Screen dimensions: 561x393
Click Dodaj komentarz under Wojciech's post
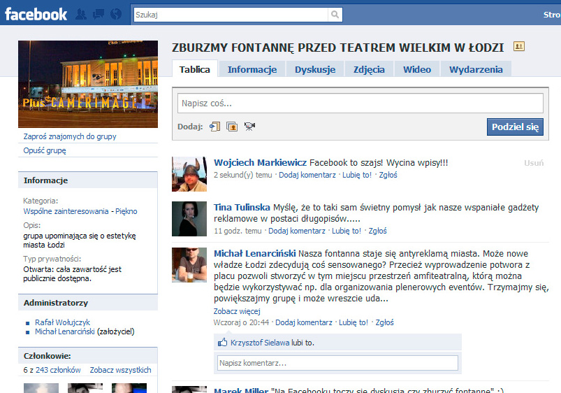click(x=307, y=175)
